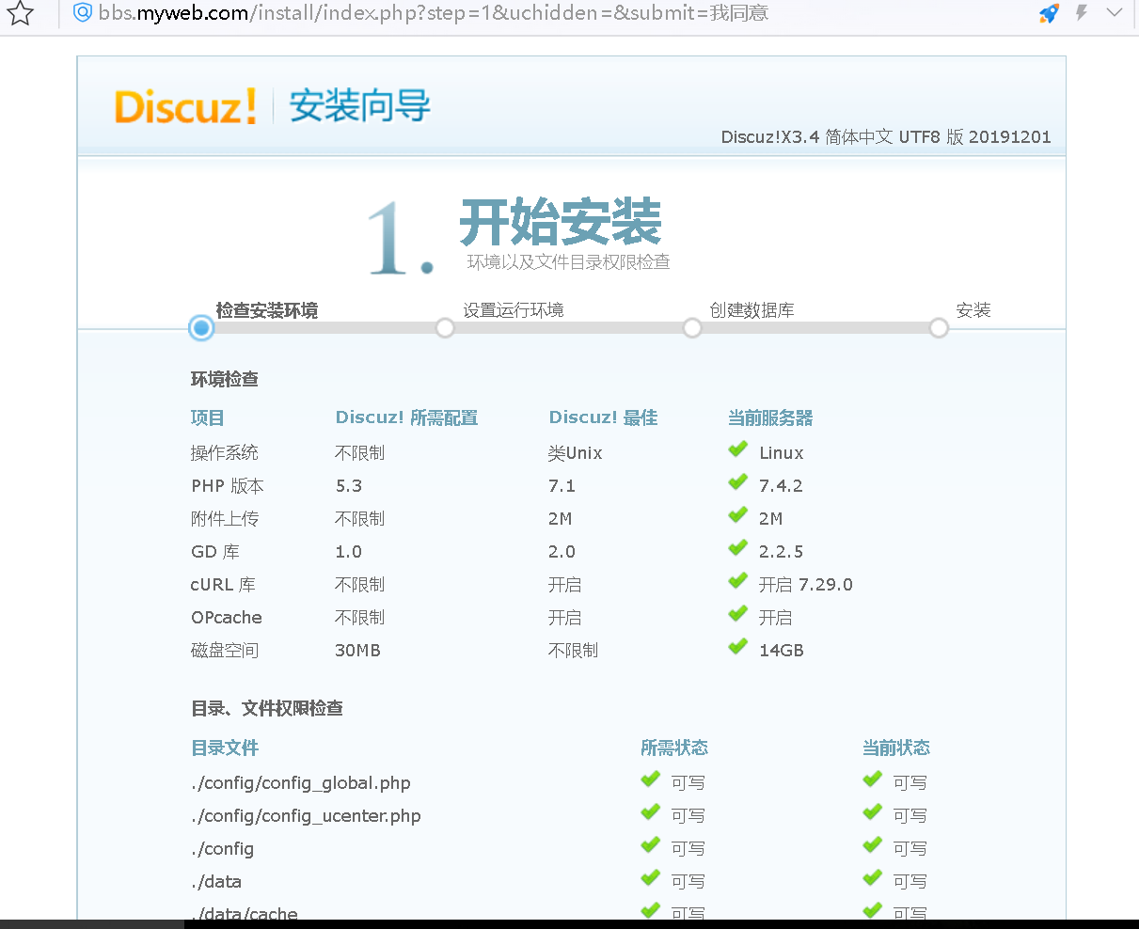
Task: Click the lightning bolt icon
Action: [1082, 13]
